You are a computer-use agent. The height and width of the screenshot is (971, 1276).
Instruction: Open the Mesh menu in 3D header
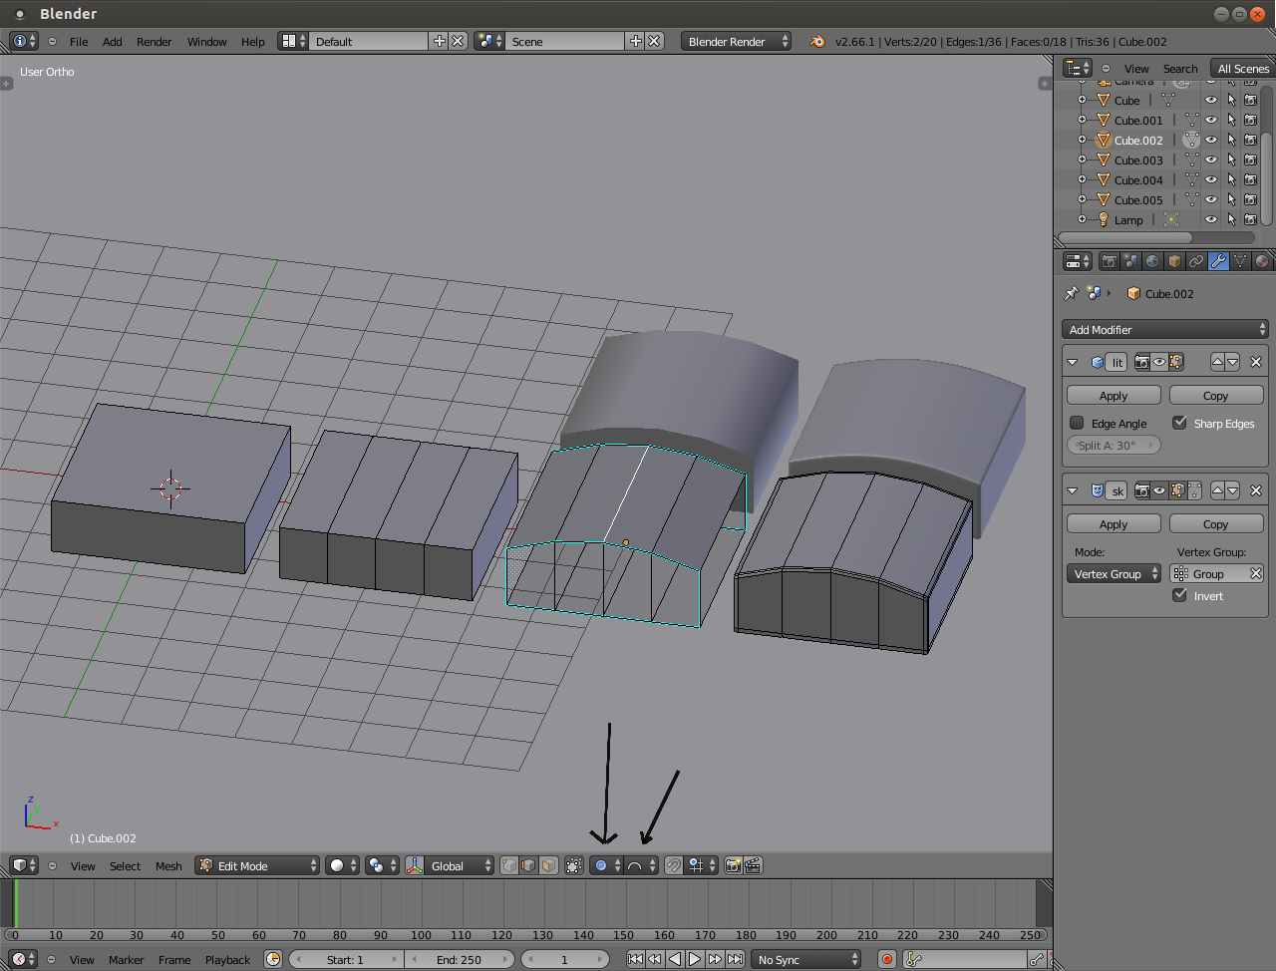pyautogui.click(x=168, y=865)
